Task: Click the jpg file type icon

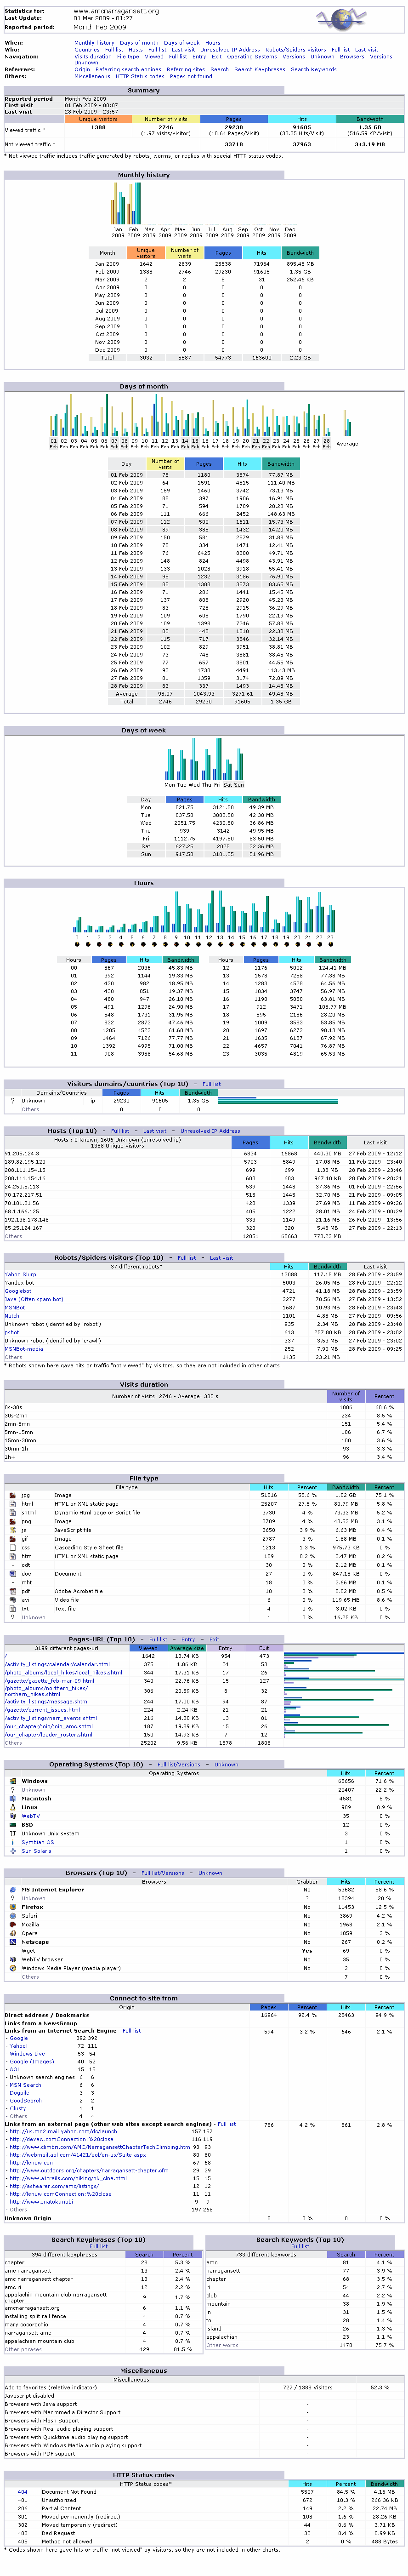Action: [12, 1495]
